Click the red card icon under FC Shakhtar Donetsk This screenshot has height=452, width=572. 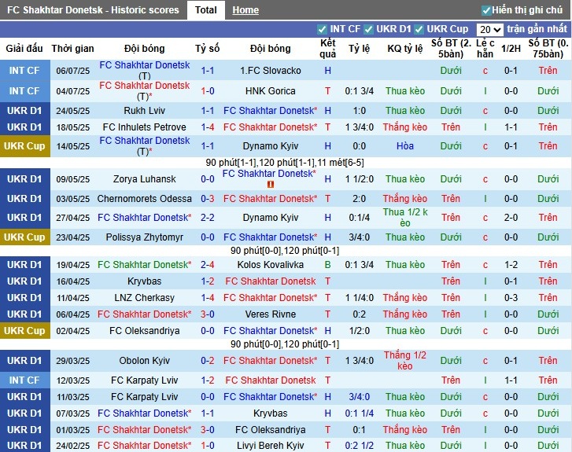click(270, 185)
